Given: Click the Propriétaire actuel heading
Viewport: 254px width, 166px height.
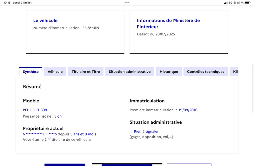Looking at the screenshot, I should pyautogui.click(x=43, y=128).
